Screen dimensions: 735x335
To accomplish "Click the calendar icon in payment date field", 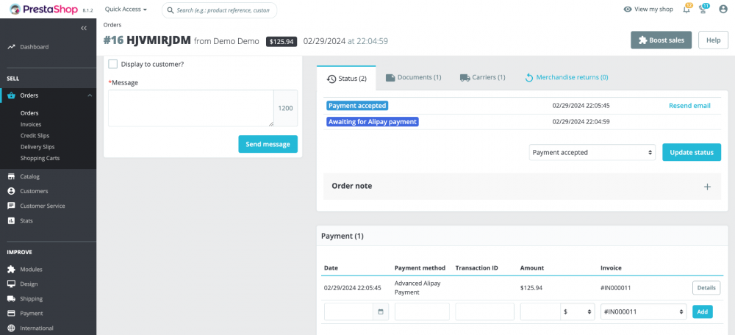I will tap(381, 311).
